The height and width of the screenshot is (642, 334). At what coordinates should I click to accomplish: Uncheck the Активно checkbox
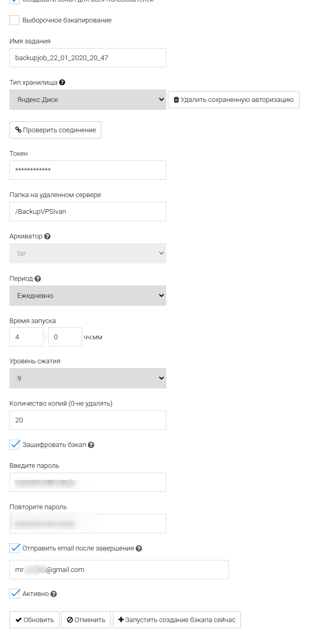[x=14, y=593]
